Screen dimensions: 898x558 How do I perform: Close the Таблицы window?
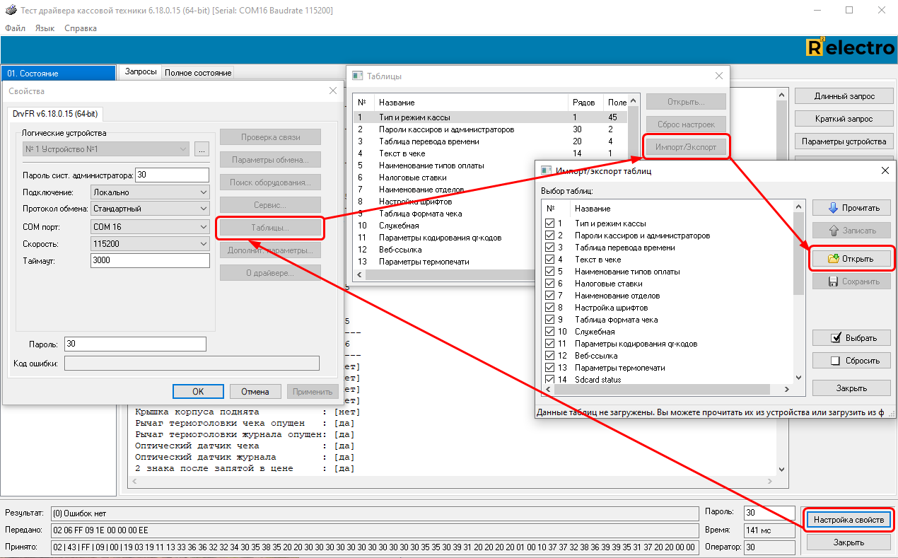coord(719,76)
